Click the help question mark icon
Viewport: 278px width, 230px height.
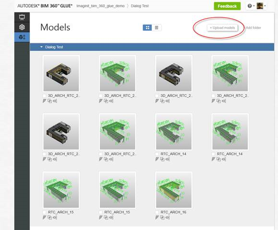250,6
